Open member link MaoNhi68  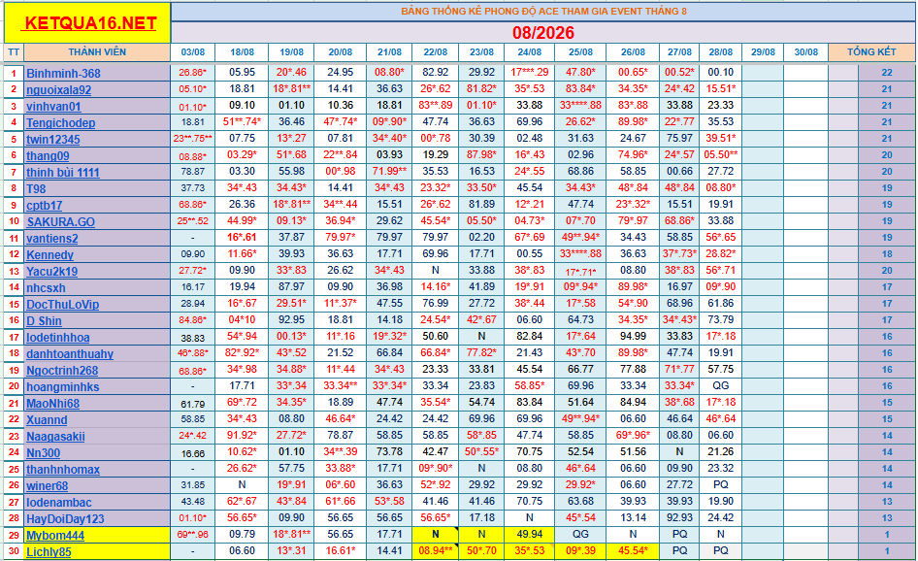[x=52, y=404]
